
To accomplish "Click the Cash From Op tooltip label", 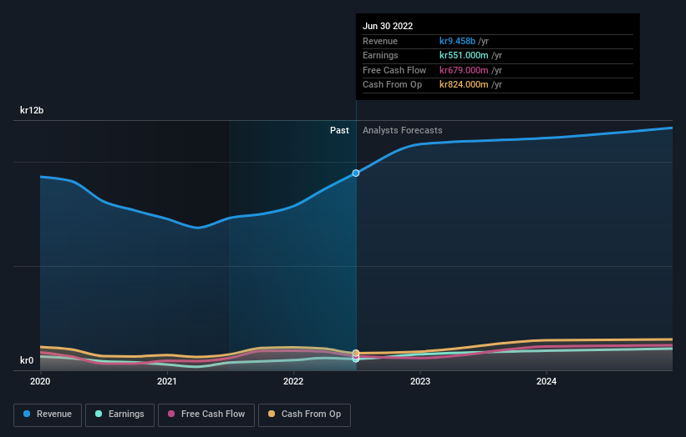I will click(x=393, y=85).
